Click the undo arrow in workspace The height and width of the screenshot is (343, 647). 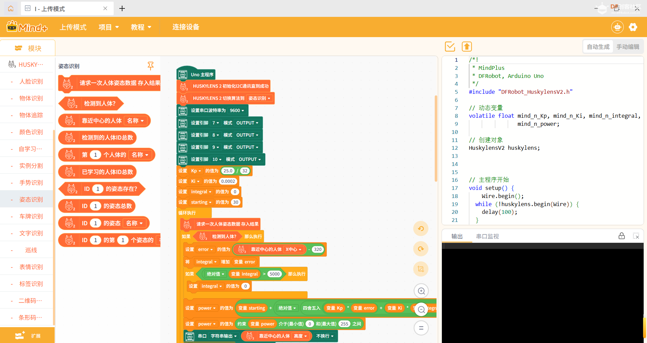[421, 229]
